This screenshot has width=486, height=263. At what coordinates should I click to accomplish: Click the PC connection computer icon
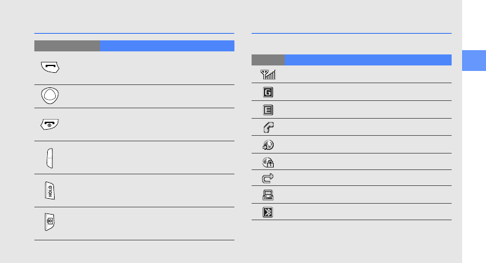(x=268, y=196)
